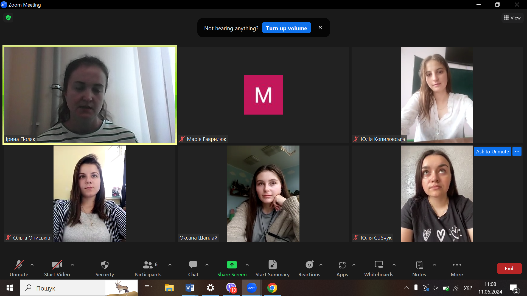This screenshot has width=527, height=296.
Task: Expand video options arrow beside Start Video
Action: 72,265
